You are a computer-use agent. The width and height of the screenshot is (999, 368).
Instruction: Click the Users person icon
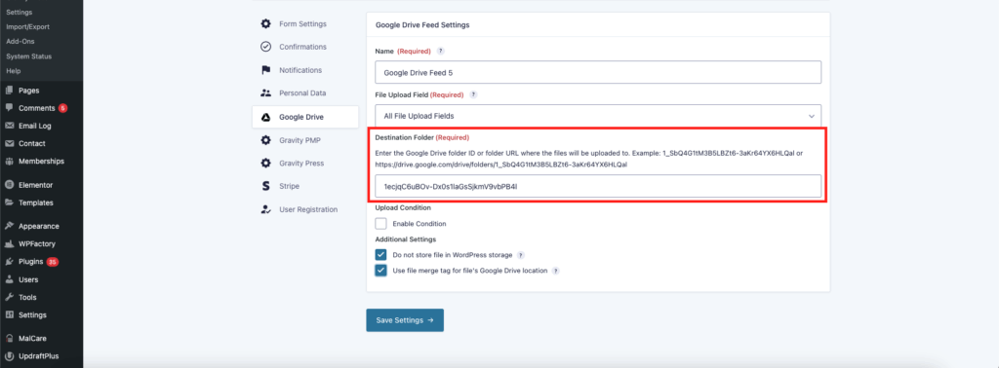(x=10, y=279)
